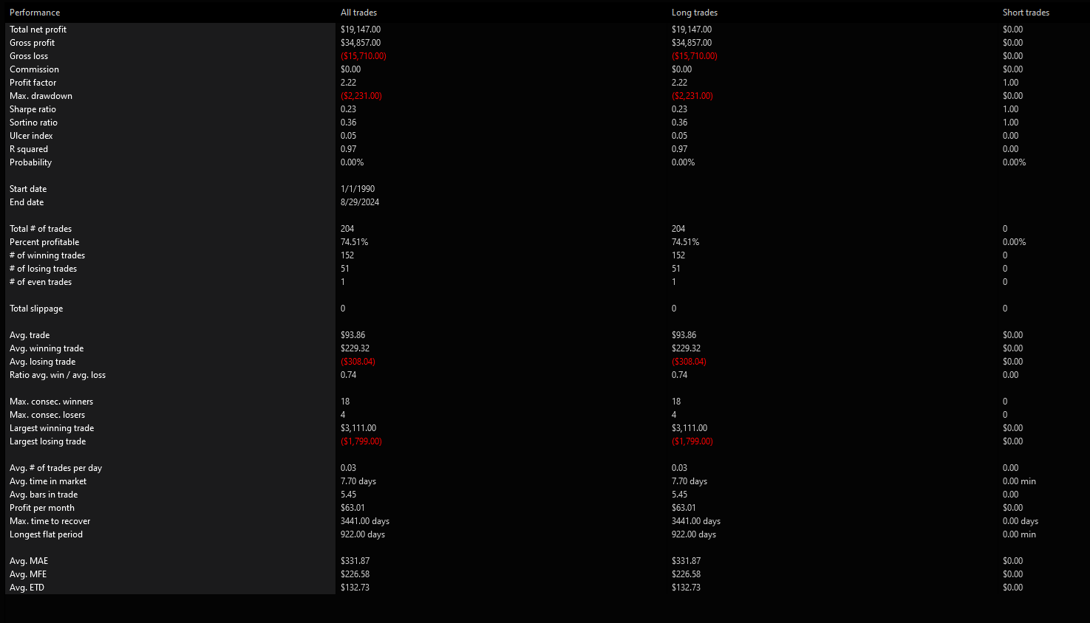This screenshot has width=1090, height=623.
Task: Select Long trades max drawdown '($2,231.00)'
Action: click(x=692, y=96)
